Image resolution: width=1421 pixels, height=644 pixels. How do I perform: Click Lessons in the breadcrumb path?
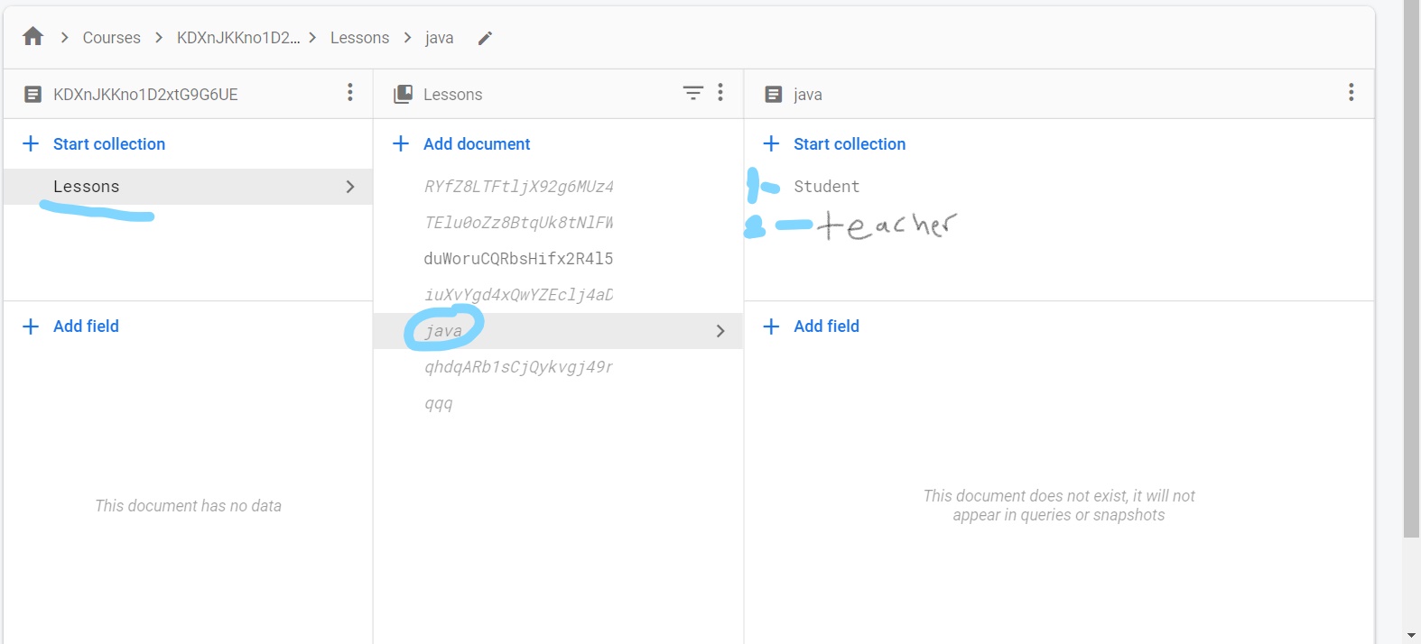[359, 38]
